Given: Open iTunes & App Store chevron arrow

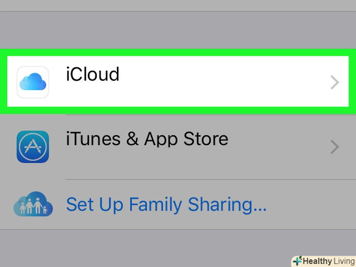Looking at the screenshot, I should [334, 146].
